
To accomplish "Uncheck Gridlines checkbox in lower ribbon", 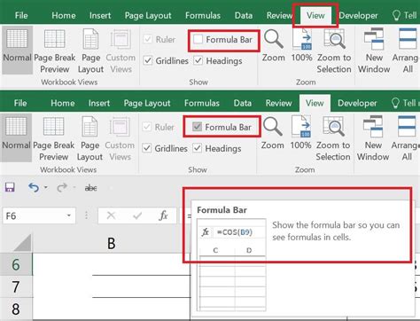I will point(147,148).
